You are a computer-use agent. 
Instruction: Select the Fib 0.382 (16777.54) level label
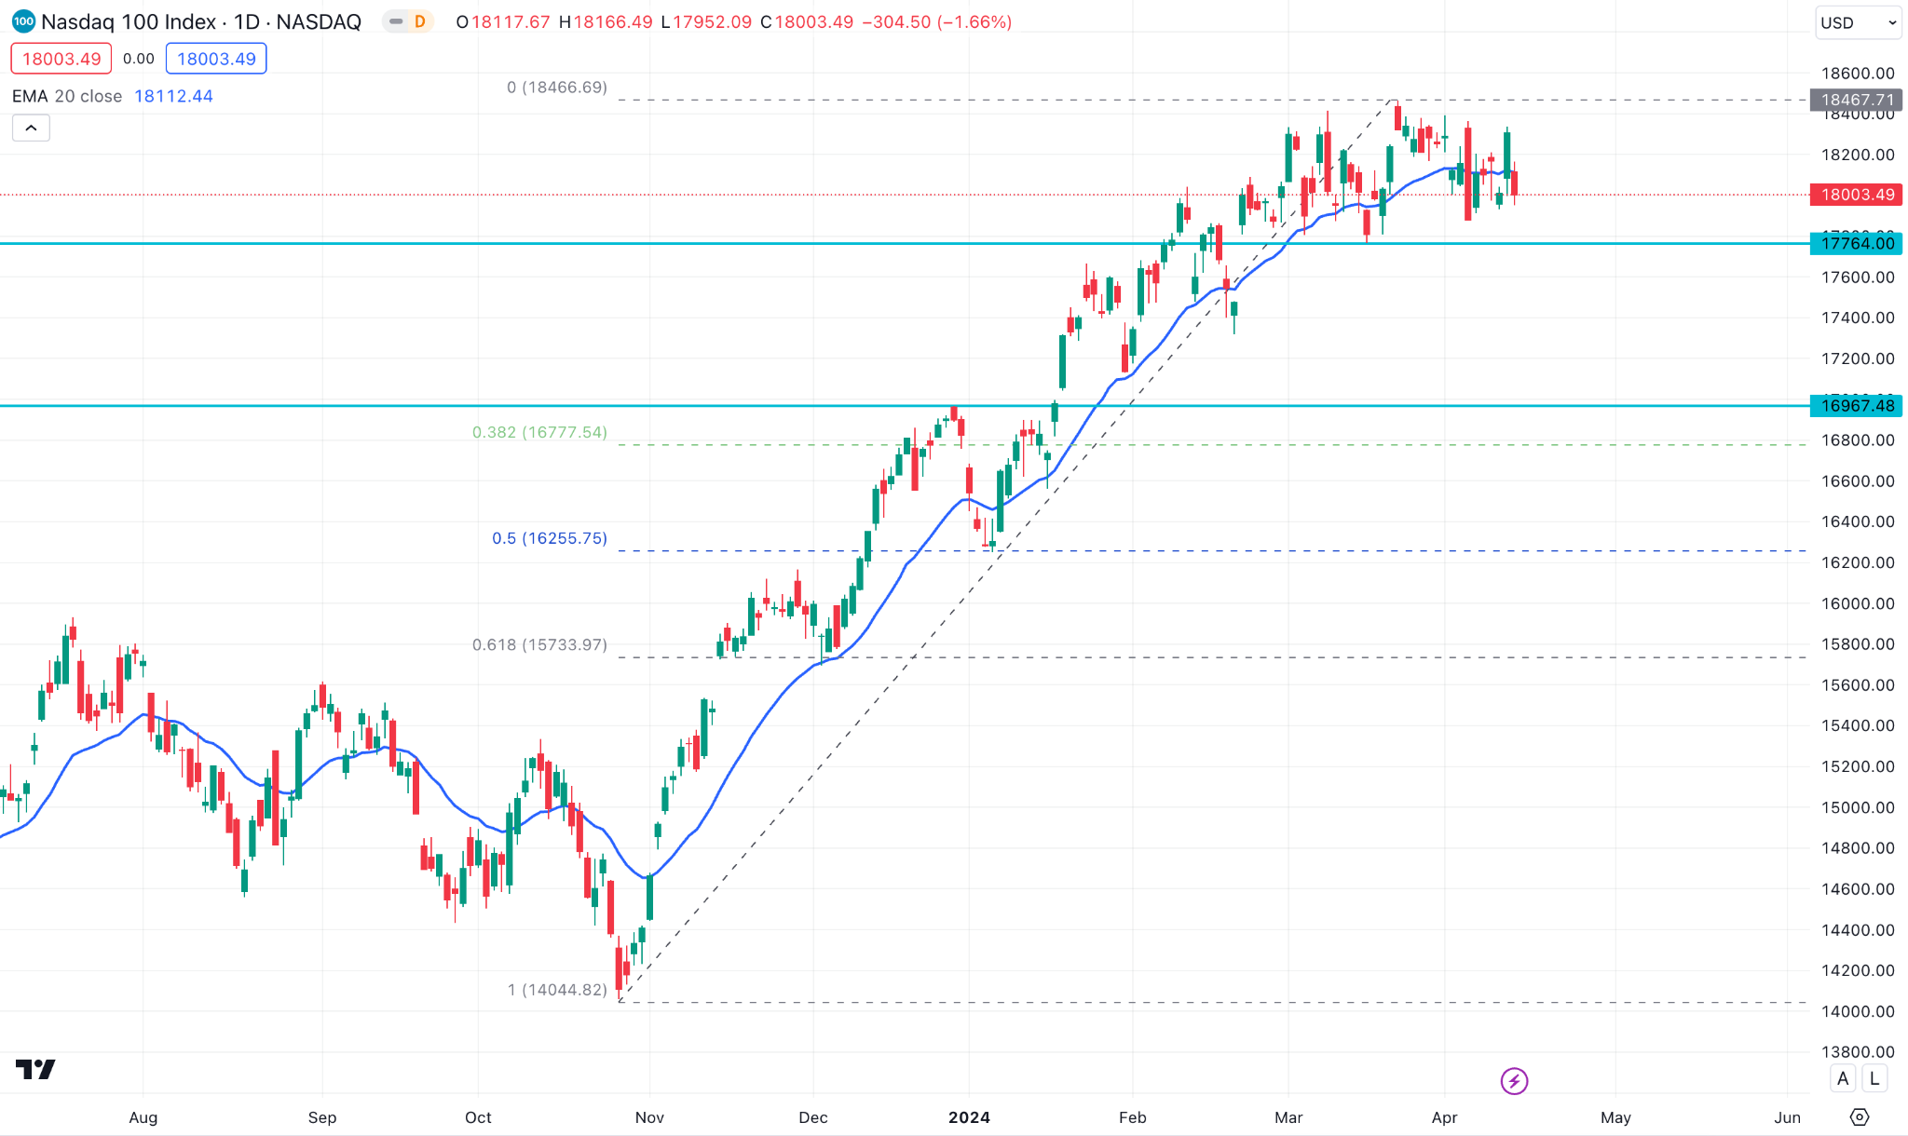click(539, 432)
